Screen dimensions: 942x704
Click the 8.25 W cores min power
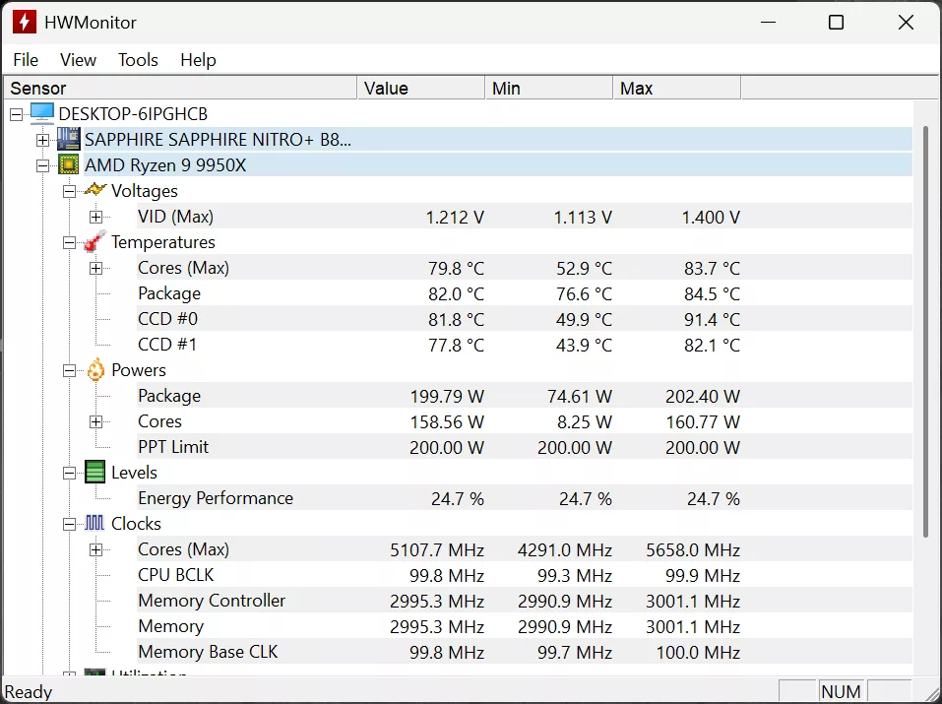tap(585, 422)
